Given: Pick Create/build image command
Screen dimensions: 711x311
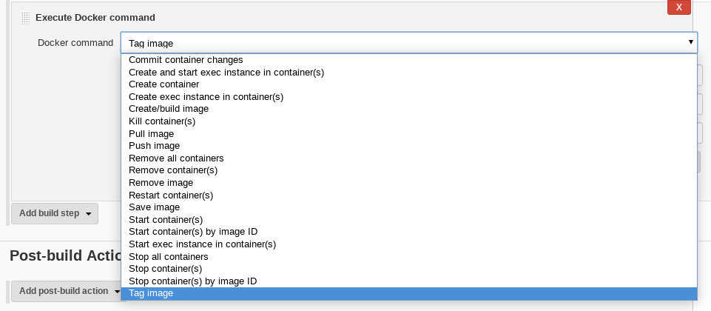Looking at the screenshot, I should [x=409, y=109].
